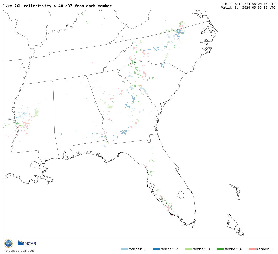Open the ensemble.ucar.edu link text
The image size is (278, 254).
click(x=20, y=251)
